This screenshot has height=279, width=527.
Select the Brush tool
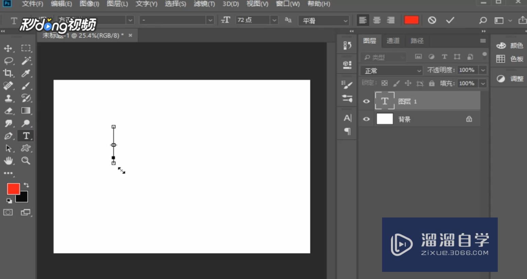coord(26,86)
